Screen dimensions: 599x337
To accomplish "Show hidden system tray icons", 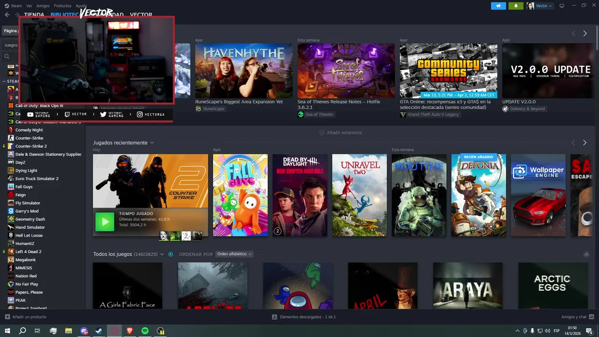I will 517,331.
